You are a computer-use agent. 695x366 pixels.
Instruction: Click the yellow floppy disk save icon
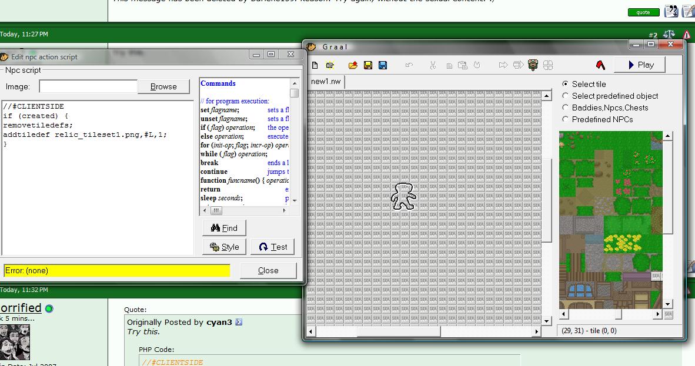pyautogui.click(x=368, y=65)
